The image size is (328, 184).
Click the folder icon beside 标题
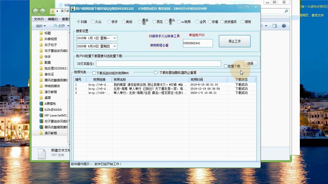pyautogui.click(x=41, y=33)
